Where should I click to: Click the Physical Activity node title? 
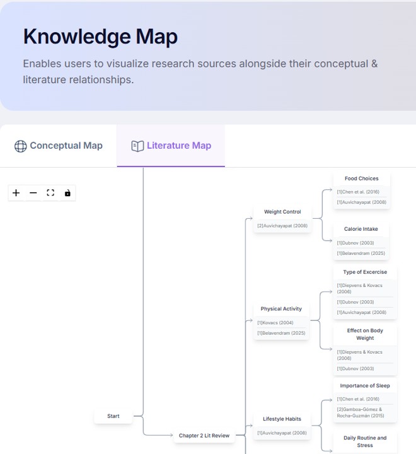(x=281, y=309)
